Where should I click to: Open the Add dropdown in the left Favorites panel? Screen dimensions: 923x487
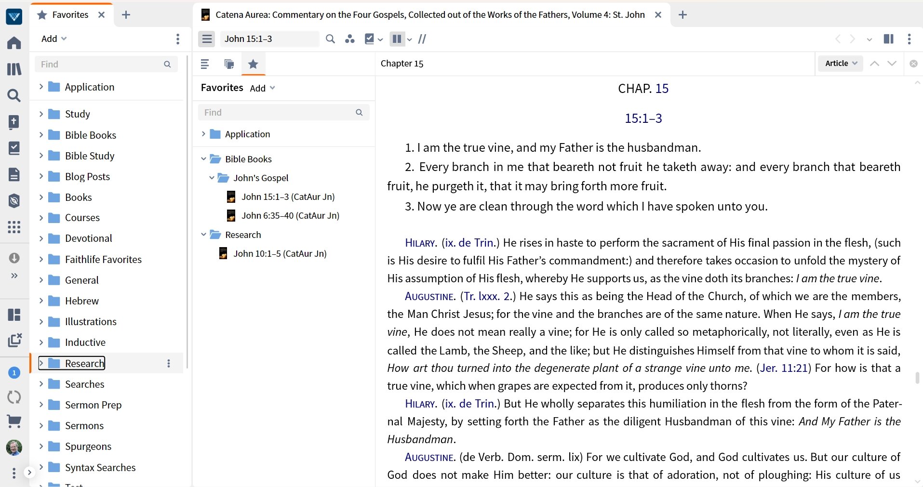click(54, 39)
